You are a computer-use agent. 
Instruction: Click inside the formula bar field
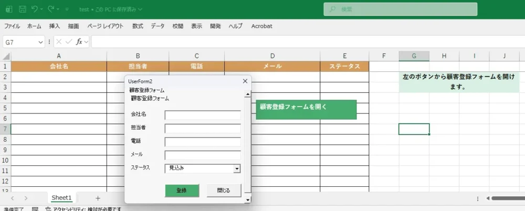(x=308, y=42)
